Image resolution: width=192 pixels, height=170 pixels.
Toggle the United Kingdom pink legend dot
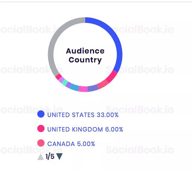click(41, 129)
